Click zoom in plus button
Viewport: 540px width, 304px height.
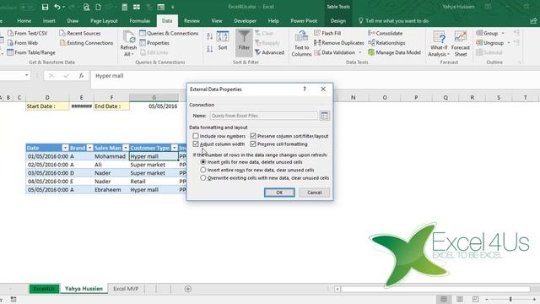[x=534, y=299]
